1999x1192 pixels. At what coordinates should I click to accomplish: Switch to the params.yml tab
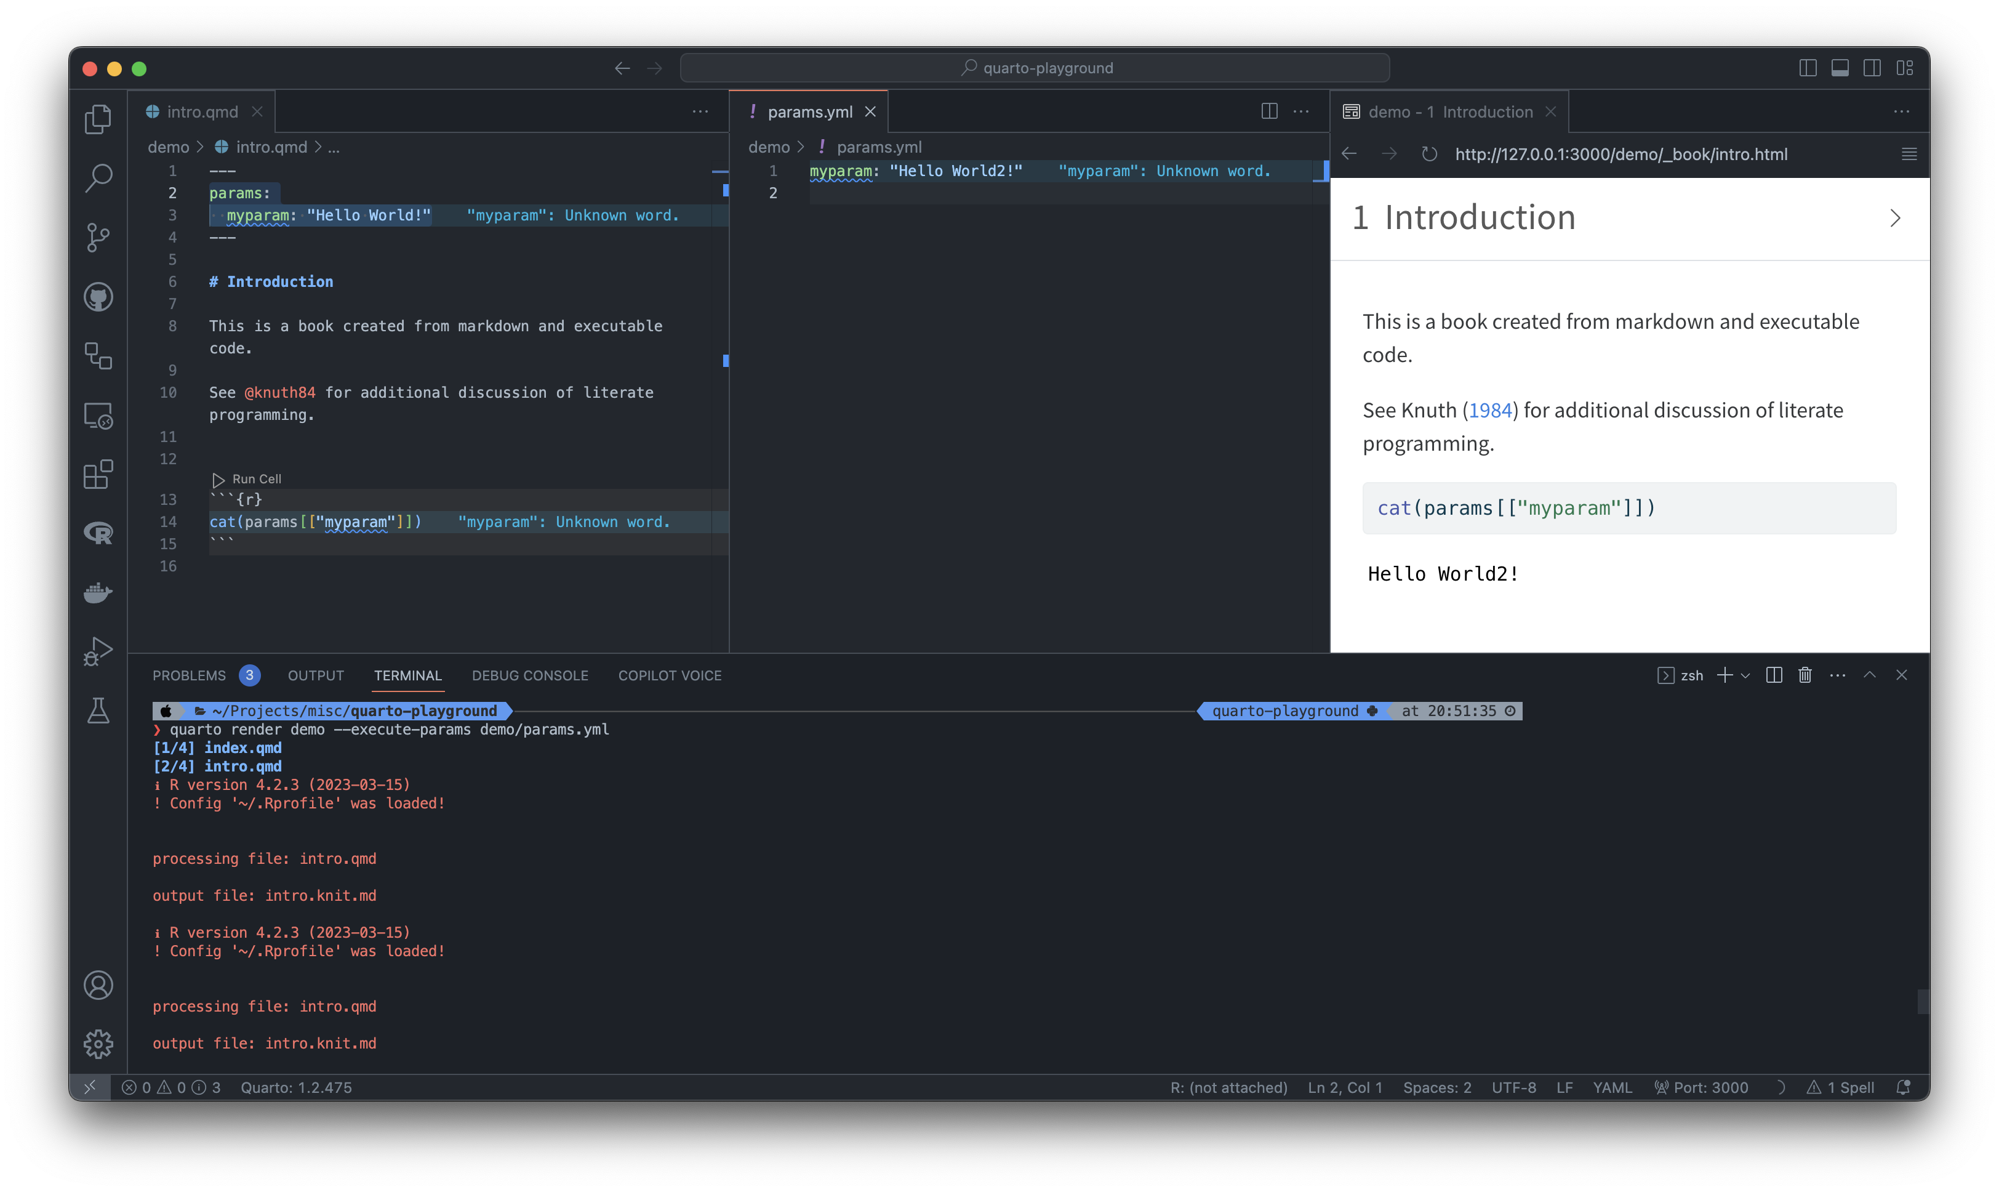[x=809, y=111]
